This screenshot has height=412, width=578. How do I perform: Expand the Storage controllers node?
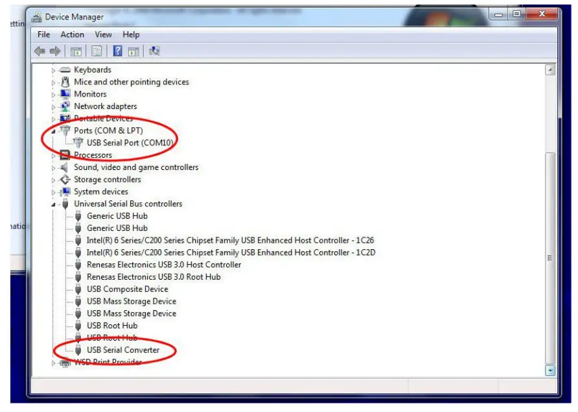53,180
